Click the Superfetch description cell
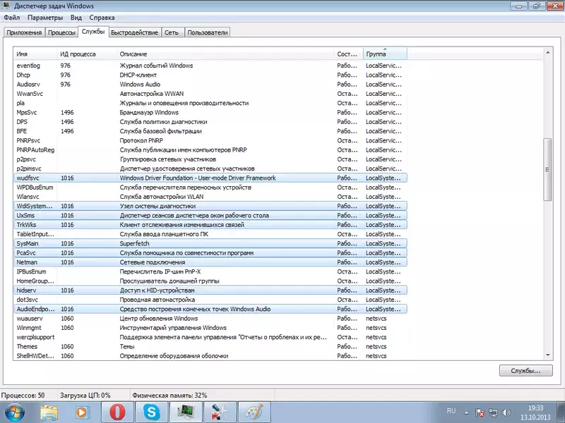The image size is (565, 423). point(134,243)
